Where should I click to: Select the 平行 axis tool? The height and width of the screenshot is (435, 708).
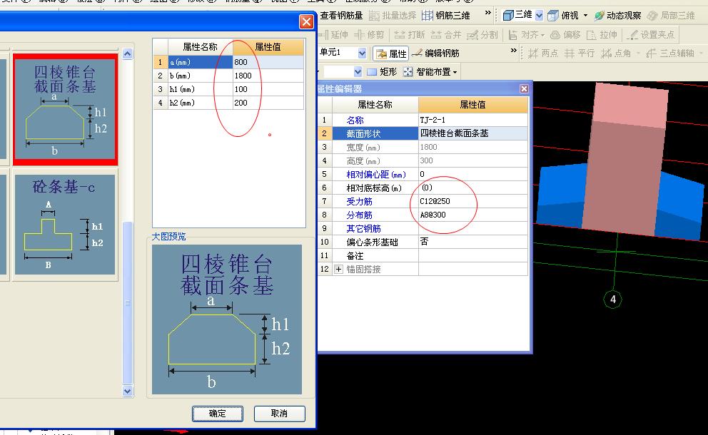(580, 53)
